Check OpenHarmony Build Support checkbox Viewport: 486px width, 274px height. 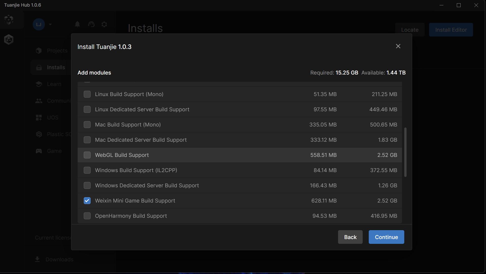[x=87, y=216]
